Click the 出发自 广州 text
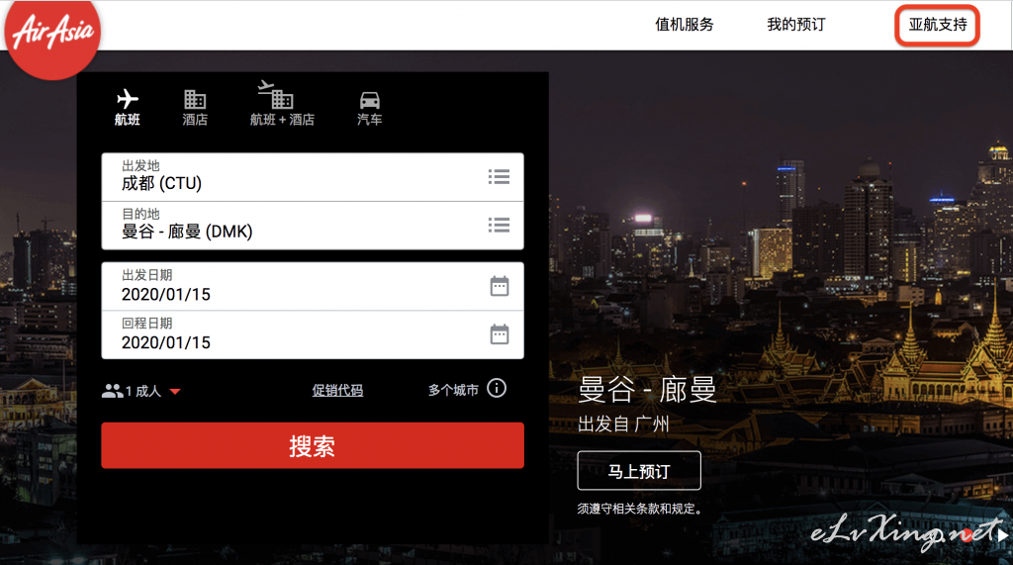This screenshot has width=1013, height=565. (x=623, y=424)
